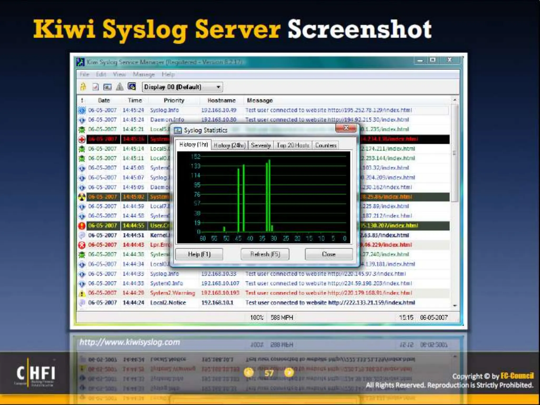Click the 15:15 status bar time
Viewport: 540px width, 405px height.
point(406,317)
